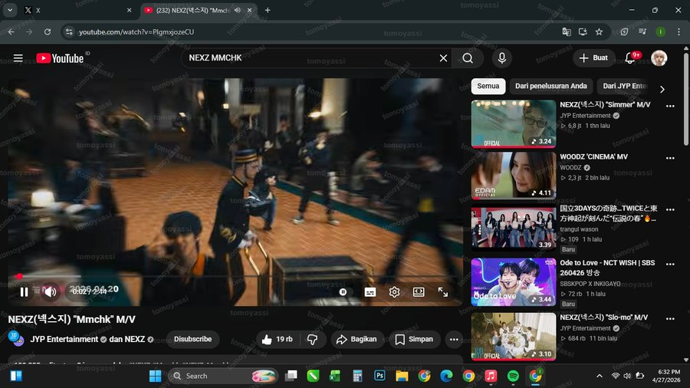Launch Photoshop from the taskbar
Image resolution: width=690 pixels, height=388 pixels.
[379, 376]
